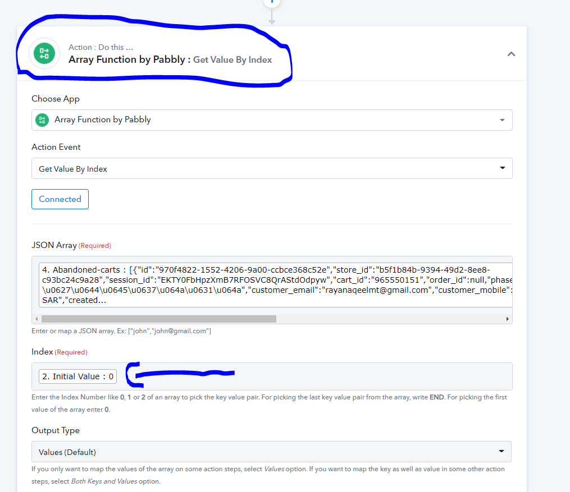Click the 'Index' field label

(42, 352)
